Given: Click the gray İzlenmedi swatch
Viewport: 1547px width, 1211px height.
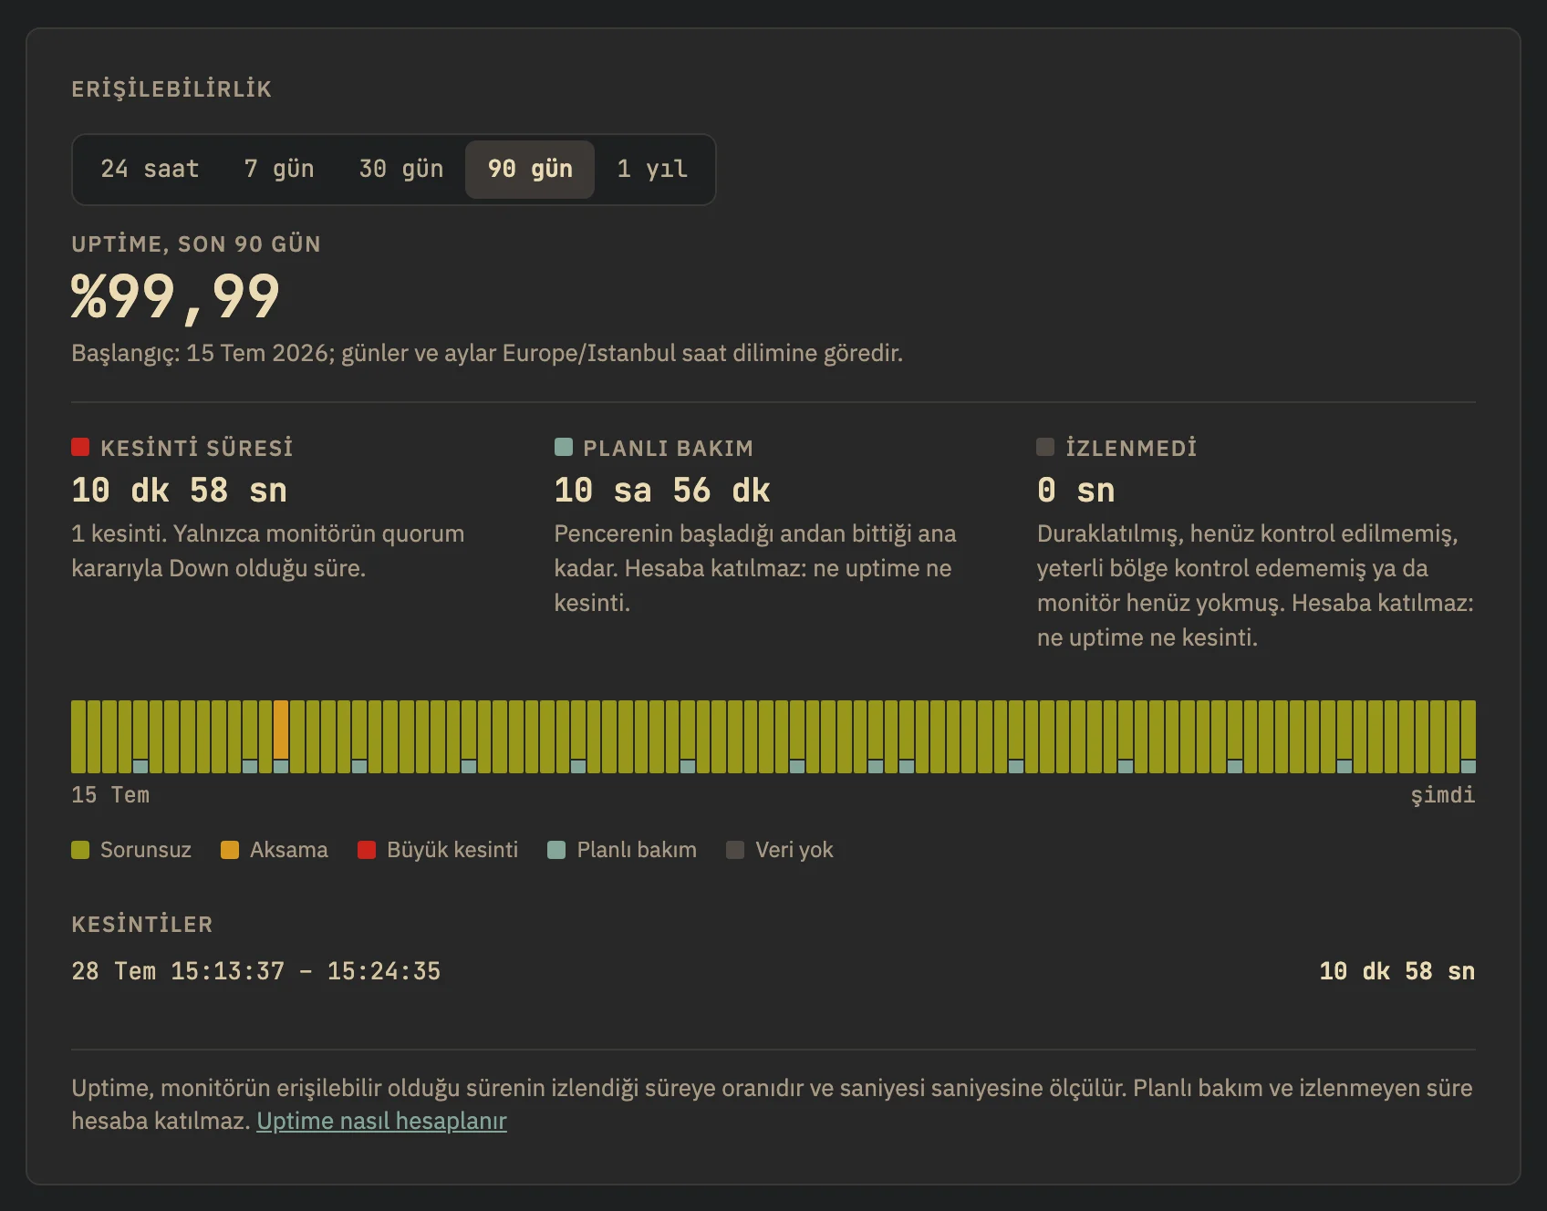Looking at the screenshot, I should 1045,447.
